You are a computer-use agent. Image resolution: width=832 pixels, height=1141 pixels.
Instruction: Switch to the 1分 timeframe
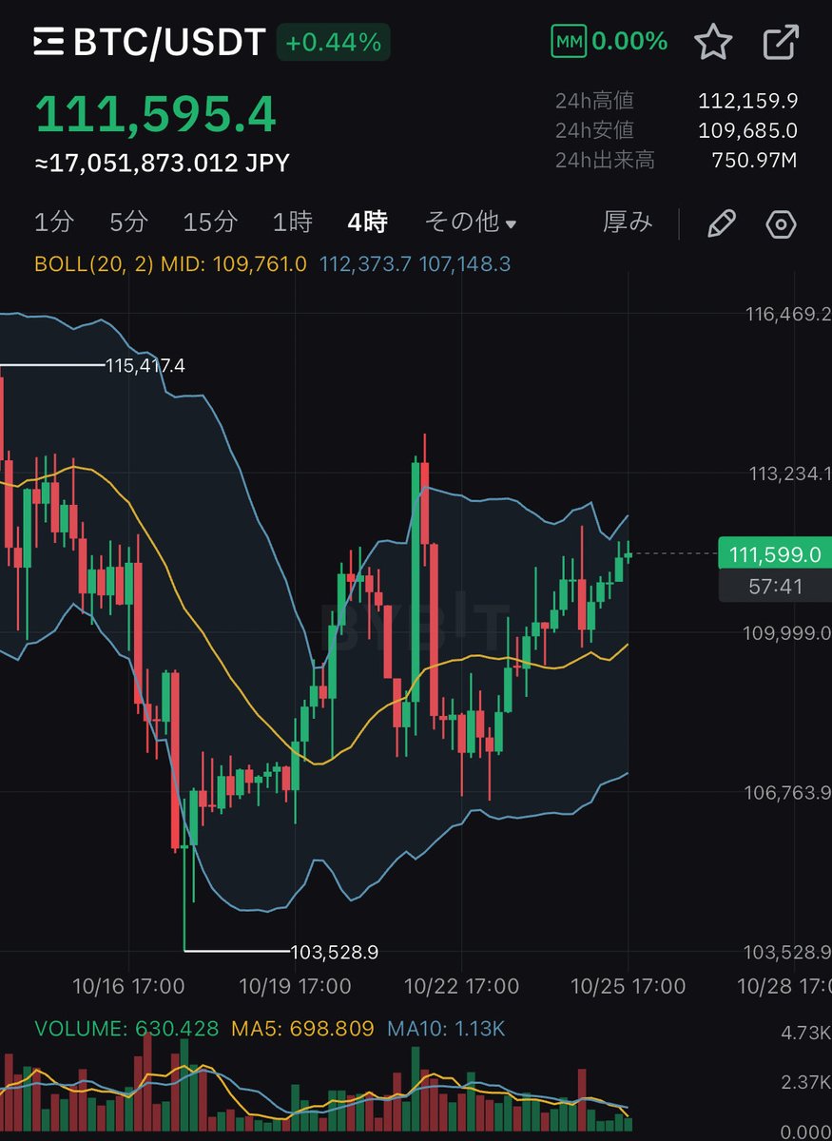click(x=54, y=222)
